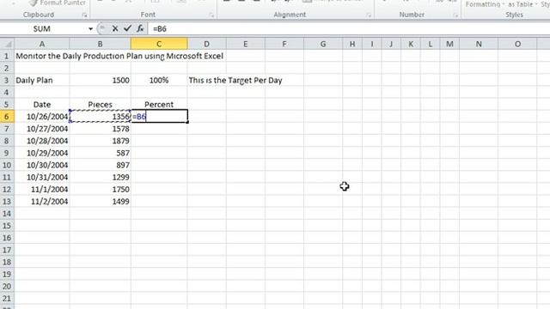Select the 'Date' header cell
Screen dimensions: 550x309
(x=42, y=105)
